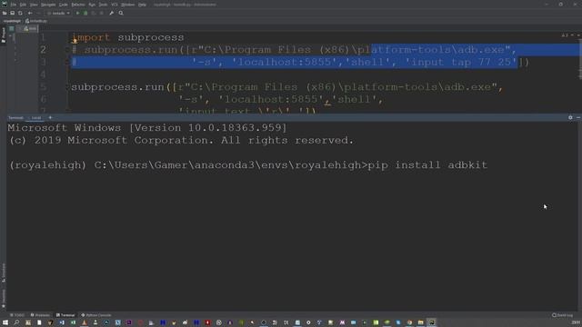
Task: Open the Navigate menu
Action: (48, 5)
